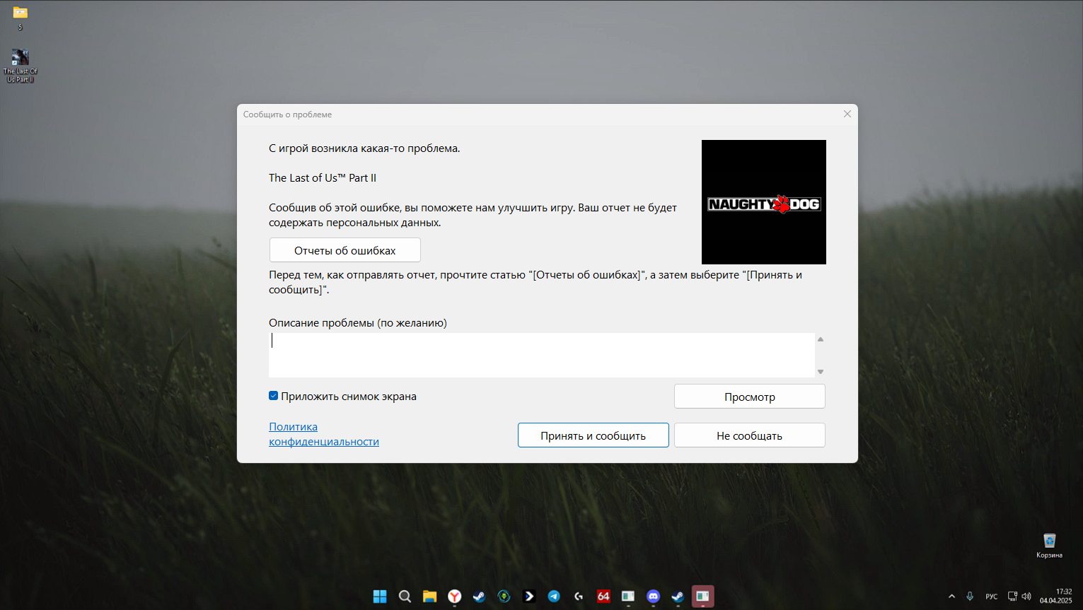This screenshot has height=610, width=1083.
Task: Open Telegram from the taskbar
Action: 554,596
